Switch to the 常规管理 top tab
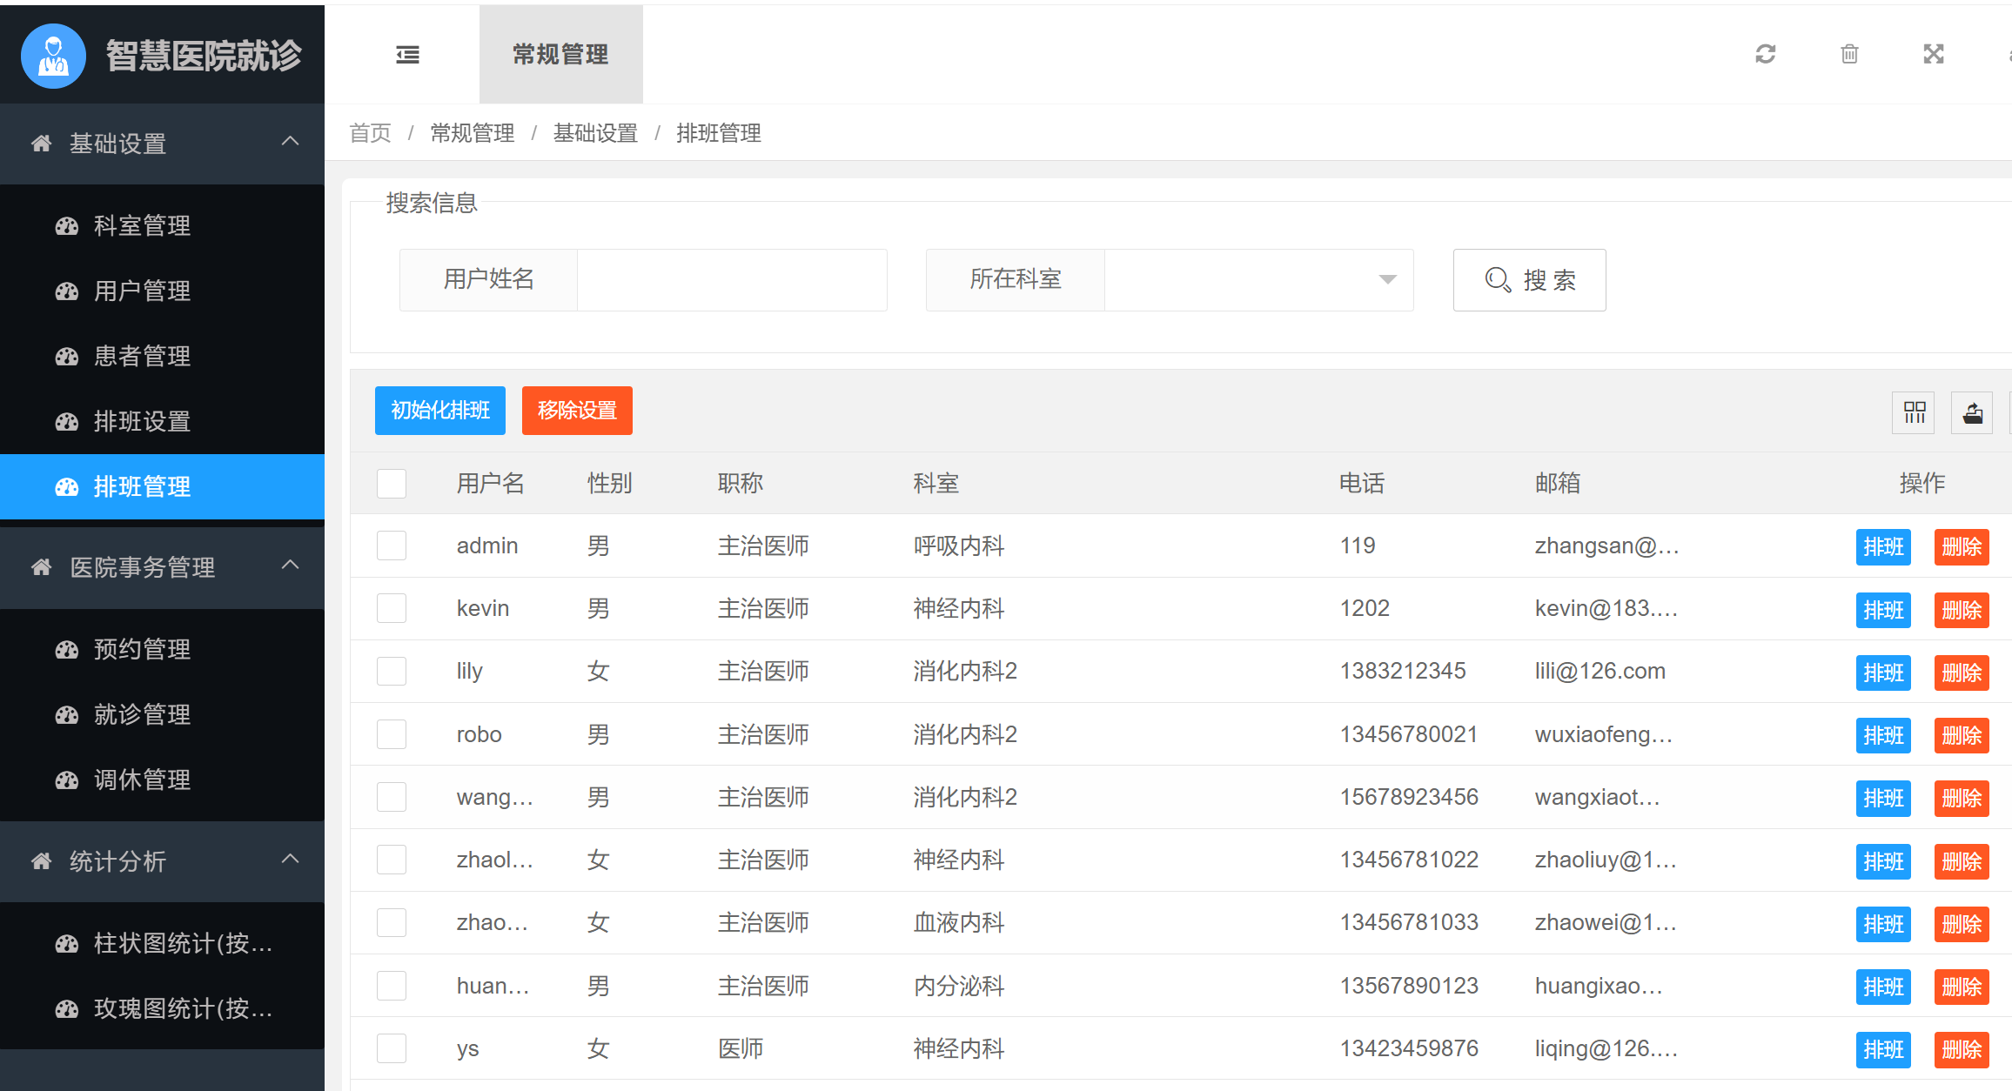 coord(560,55)
